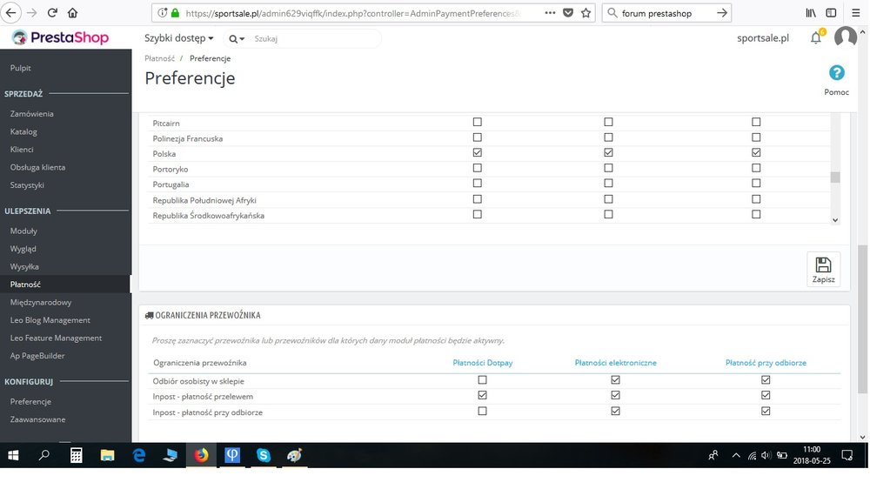Show hidden system tray icons chevron

point(736,456)
